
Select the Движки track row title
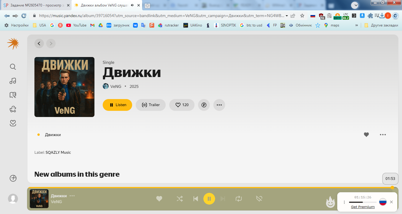53,135
